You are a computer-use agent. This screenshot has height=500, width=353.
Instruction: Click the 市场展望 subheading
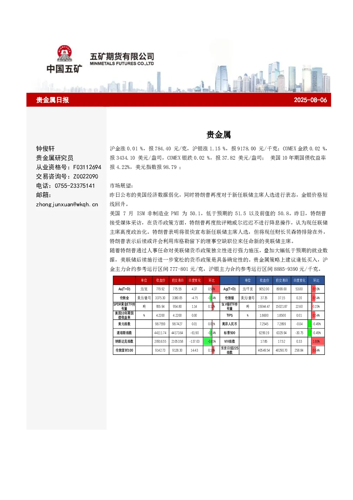coord(121,186)
